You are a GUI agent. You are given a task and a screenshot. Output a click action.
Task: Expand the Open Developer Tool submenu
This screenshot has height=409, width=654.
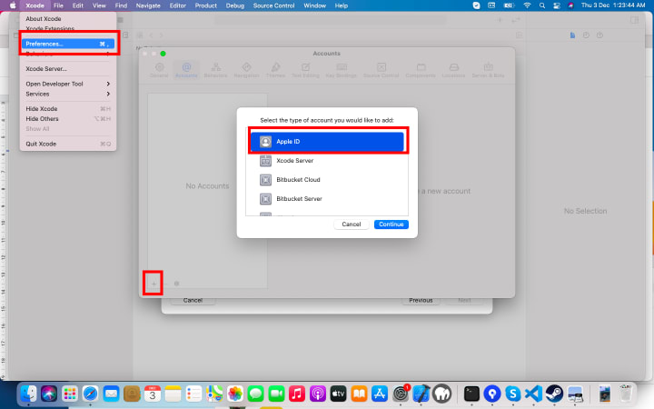(68, 84)
